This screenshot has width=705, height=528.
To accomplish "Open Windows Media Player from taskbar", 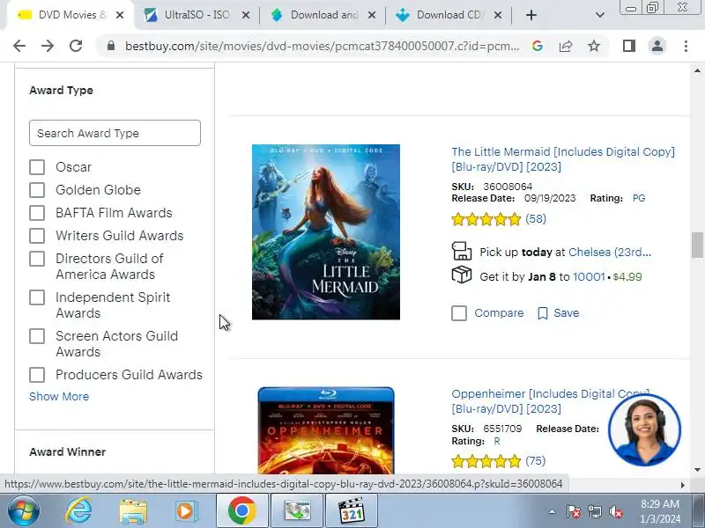I will coord(186,511).
